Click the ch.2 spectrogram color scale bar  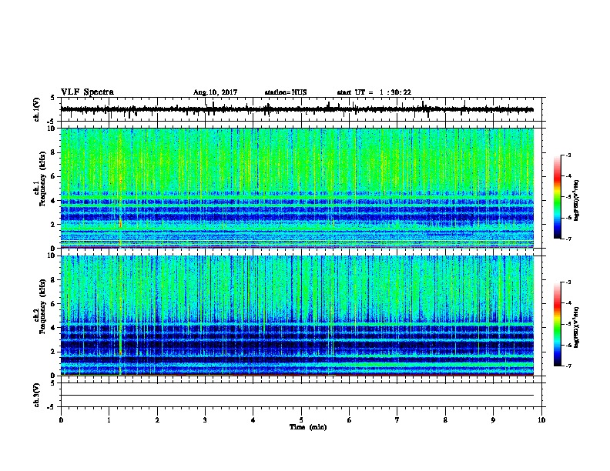(558, 324)
